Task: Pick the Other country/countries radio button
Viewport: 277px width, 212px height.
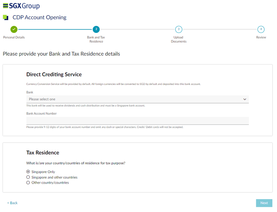Action: [28, 182]
